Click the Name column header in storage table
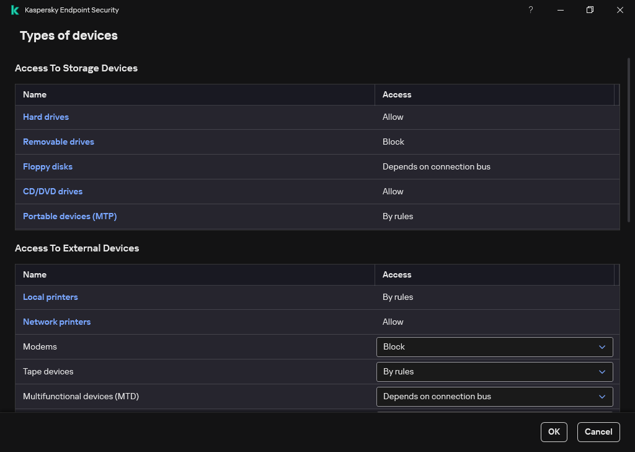Viewport: 635px width, 452px height. tap(35, 94)
